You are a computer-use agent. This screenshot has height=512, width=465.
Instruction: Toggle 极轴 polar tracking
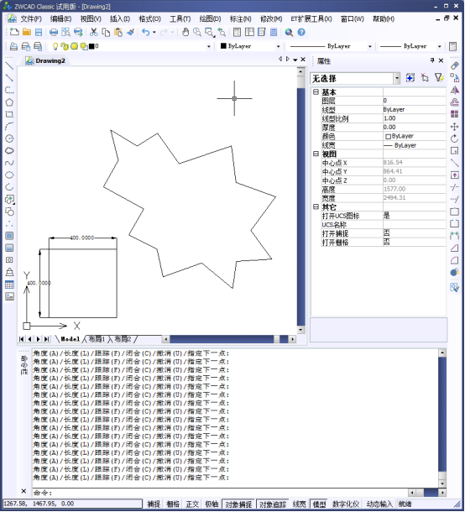tap(212, 504)
